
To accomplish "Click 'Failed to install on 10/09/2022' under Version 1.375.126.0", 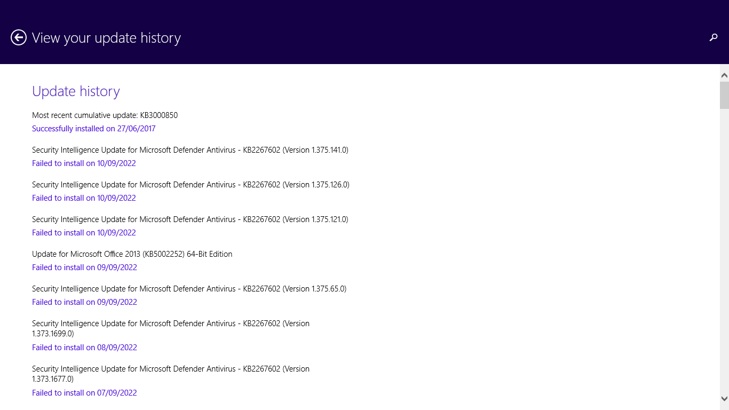I will [x=84, y=198].
